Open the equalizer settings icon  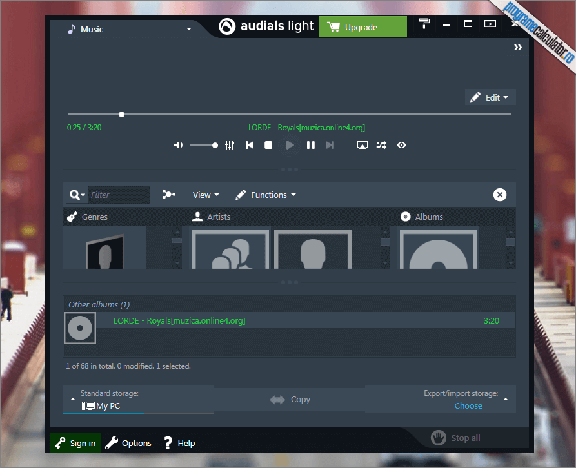(230, 145)
